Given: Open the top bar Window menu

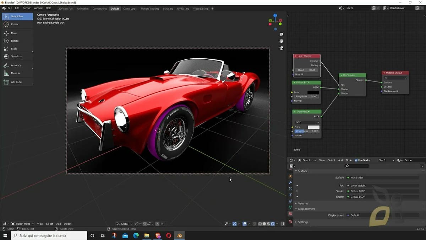Looking at the screenshot, I should pos(38,8).
